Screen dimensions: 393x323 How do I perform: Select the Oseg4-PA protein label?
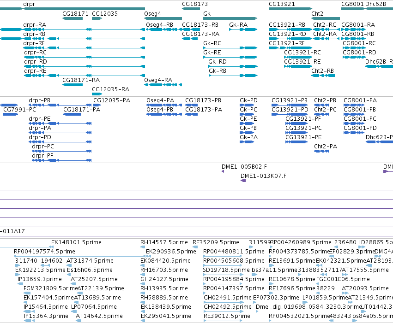click(x=160, y=100)
